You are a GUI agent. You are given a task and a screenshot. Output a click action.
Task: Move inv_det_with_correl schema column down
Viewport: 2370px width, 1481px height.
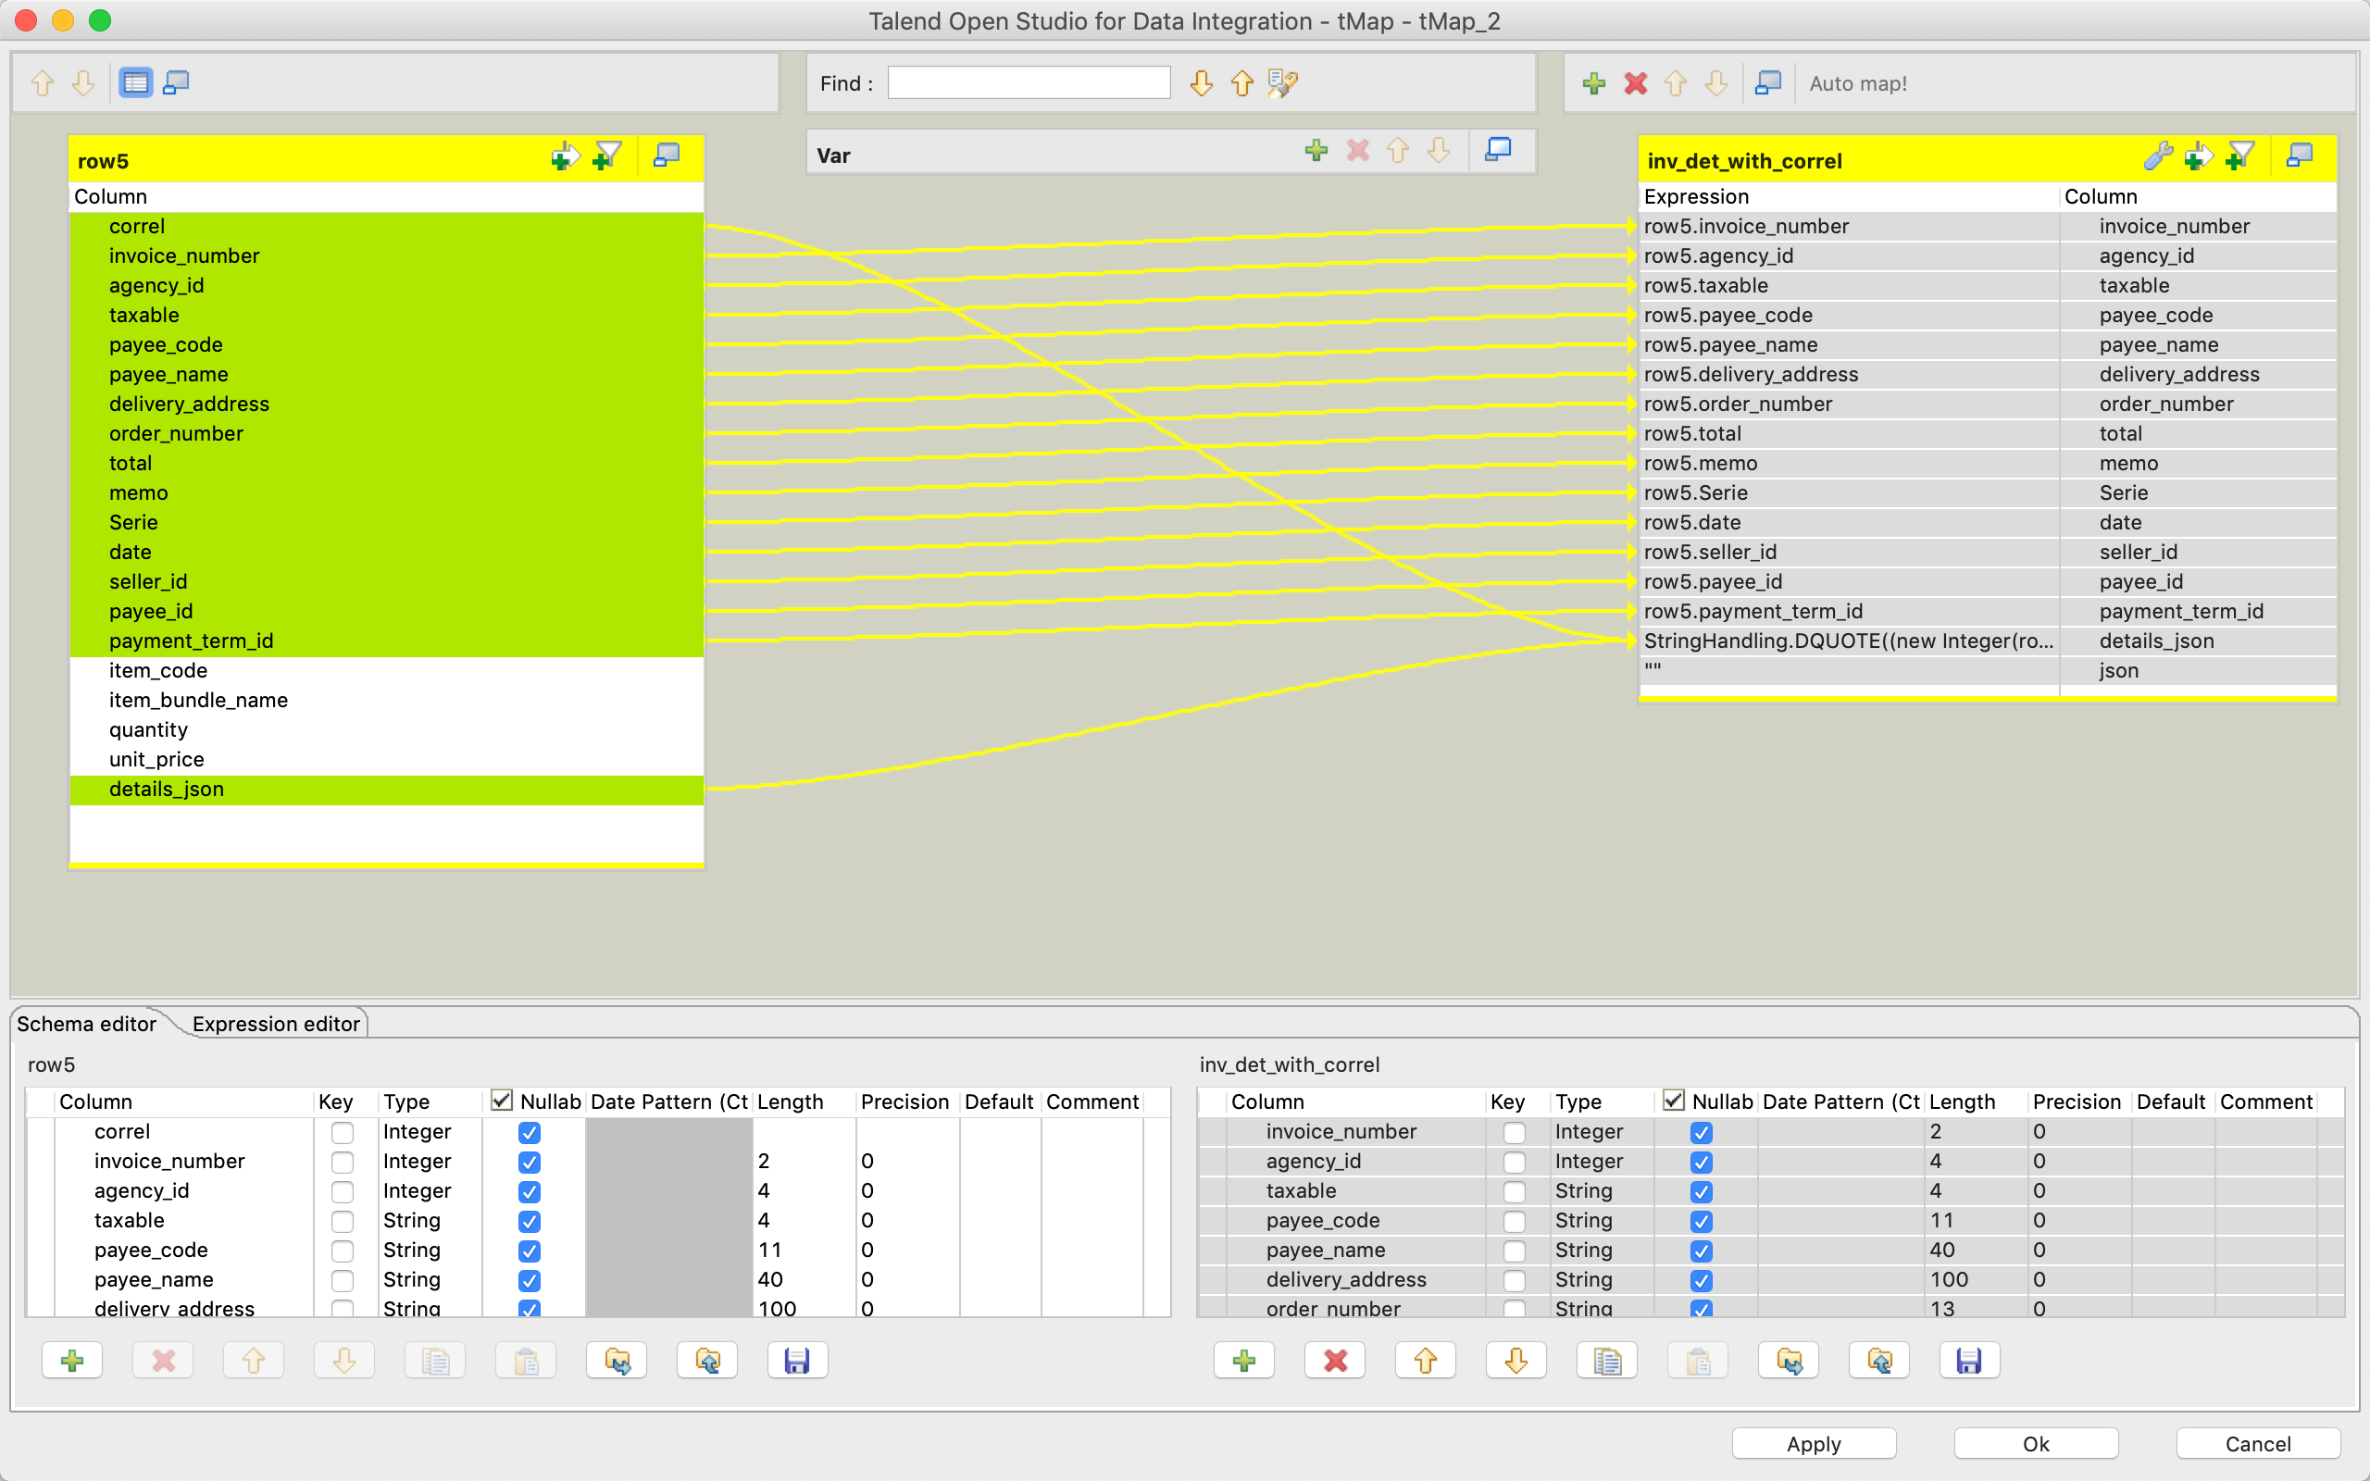(1516, 1361)
